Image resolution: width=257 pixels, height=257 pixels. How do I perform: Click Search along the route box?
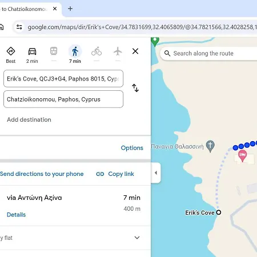click(208, 54)
